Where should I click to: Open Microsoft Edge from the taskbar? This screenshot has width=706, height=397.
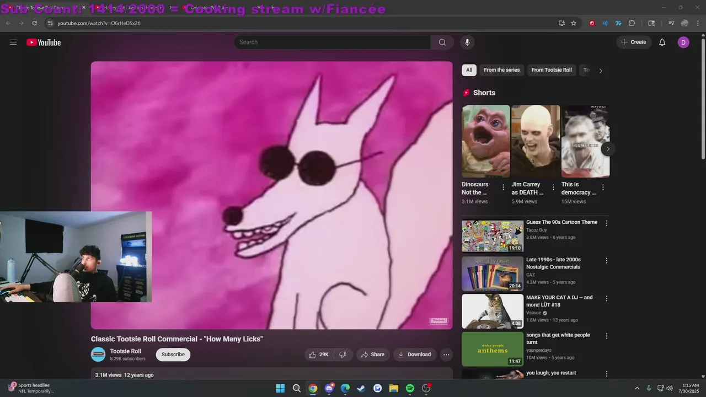[x=345, y=388]
